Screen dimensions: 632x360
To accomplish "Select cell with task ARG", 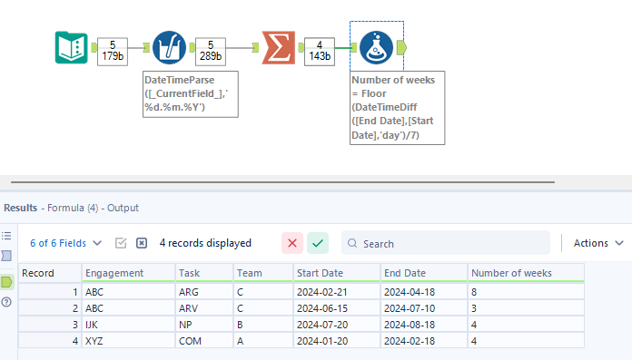I will [204, 292].
